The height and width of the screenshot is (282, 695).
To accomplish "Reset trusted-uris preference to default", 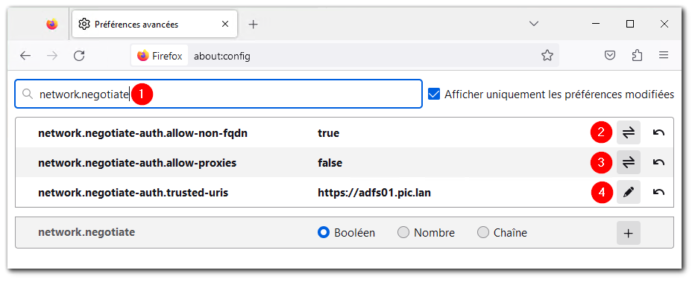I will [658, 192].
